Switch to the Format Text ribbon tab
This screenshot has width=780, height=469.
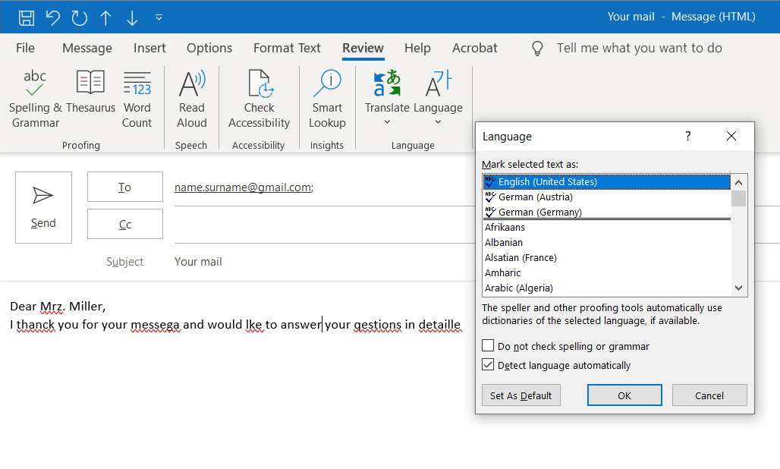(287, 48)
